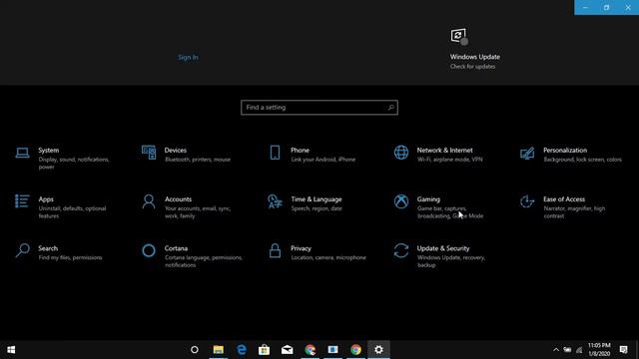Click the Settings gear on the taskbar
Screen dimensions: 639x359
tap(378, 350)
